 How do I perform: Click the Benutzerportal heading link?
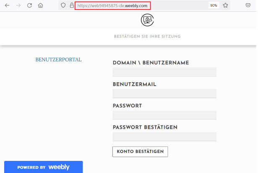click(58, 60)
